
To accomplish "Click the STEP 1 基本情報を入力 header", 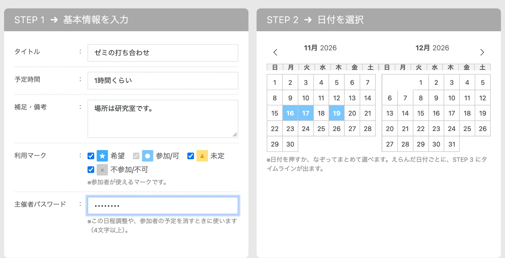I will (126, 20).
